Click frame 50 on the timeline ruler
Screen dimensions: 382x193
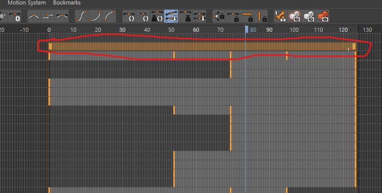[x=171, y=30]
